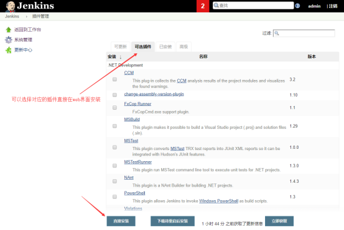Open 更新中心 sidebar link
Viewport: 344px width, 230px height.
pos(23,50)
